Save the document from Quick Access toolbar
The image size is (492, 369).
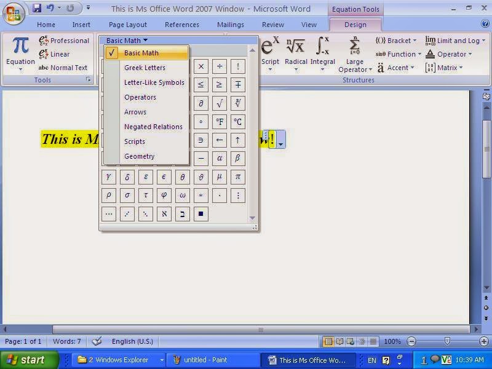point(37,8)
